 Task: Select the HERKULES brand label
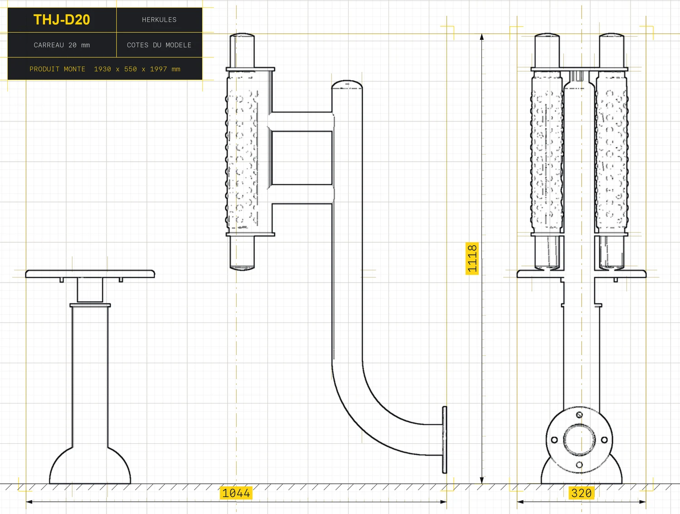pyautogui.click(x=159, y=20)
